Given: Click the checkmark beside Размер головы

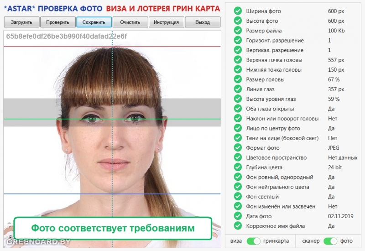Looking at the screenshot, I should point(238,79).
